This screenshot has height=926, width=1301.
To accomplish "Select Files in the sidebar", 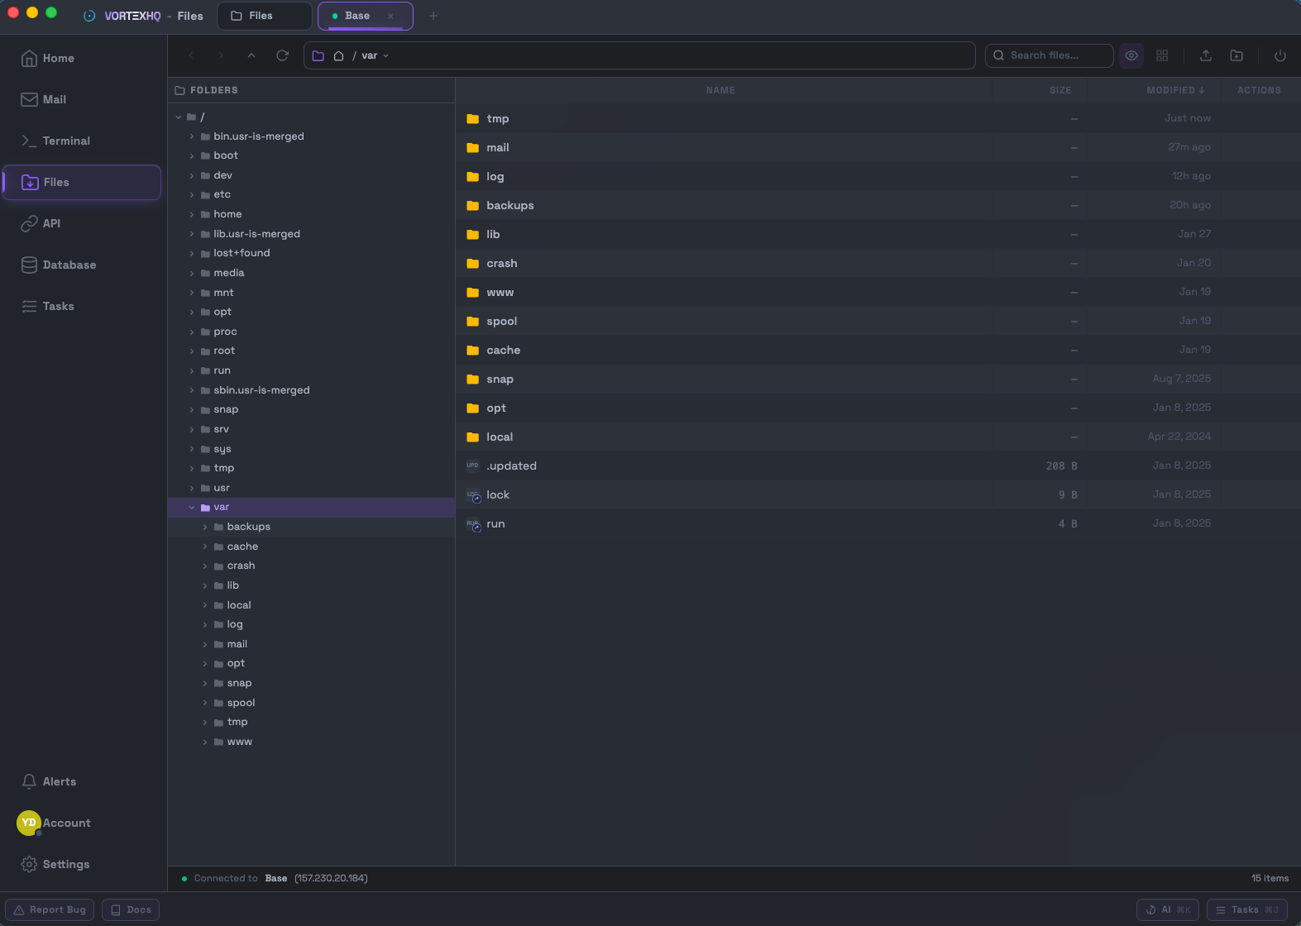I will tap(82, 182).
